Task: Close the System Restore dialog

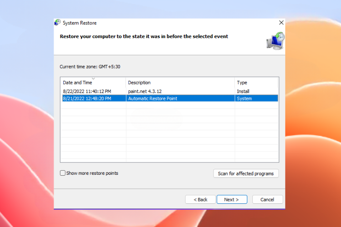Action: pyautogui.click(x=281, y=23)
